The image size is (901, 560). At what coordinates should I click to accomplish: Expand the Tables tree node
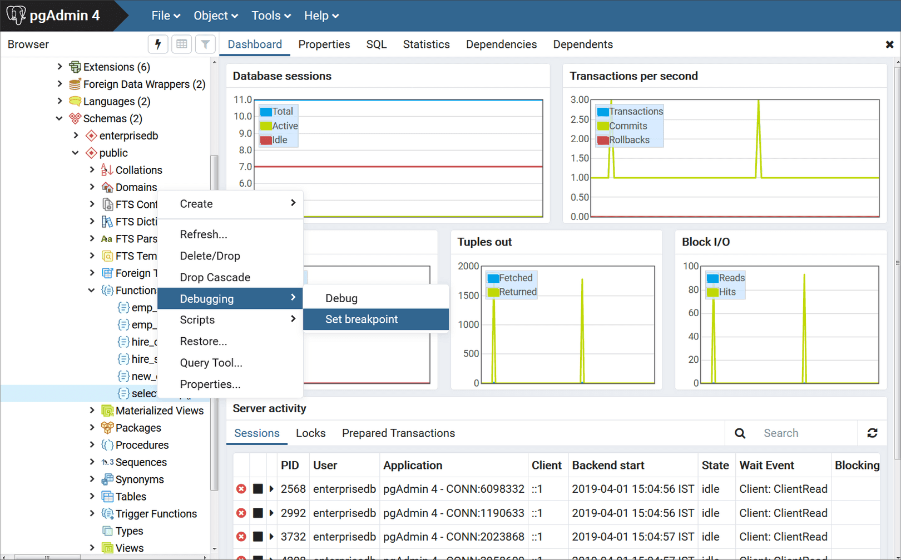92,496
